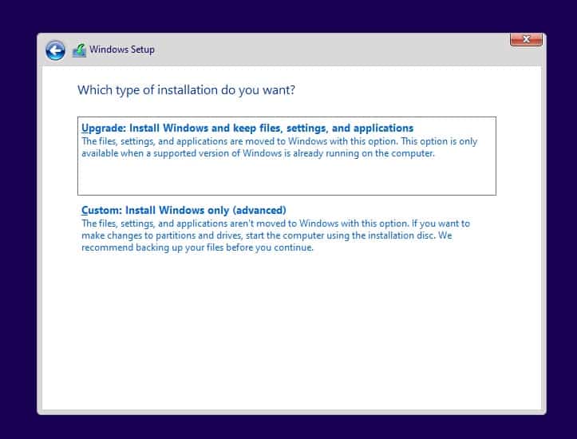
Task: Click the Upgrade option description text
Action: tap(279, 147)
